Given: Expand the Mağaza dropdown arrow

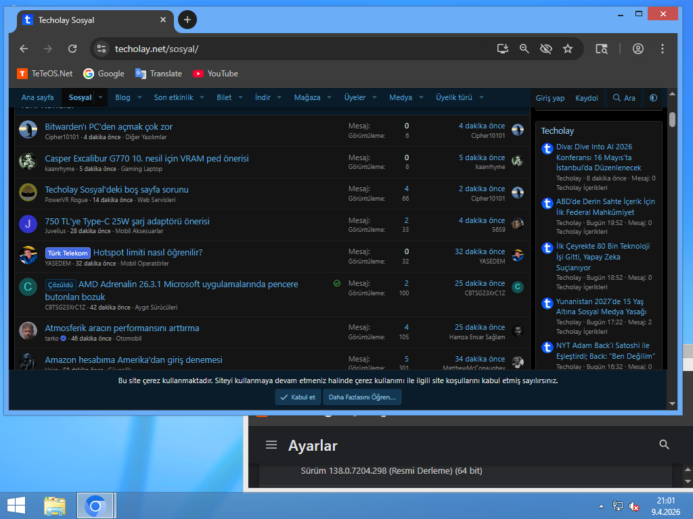Looking at the screenshot, I should (x=330, y=97).
